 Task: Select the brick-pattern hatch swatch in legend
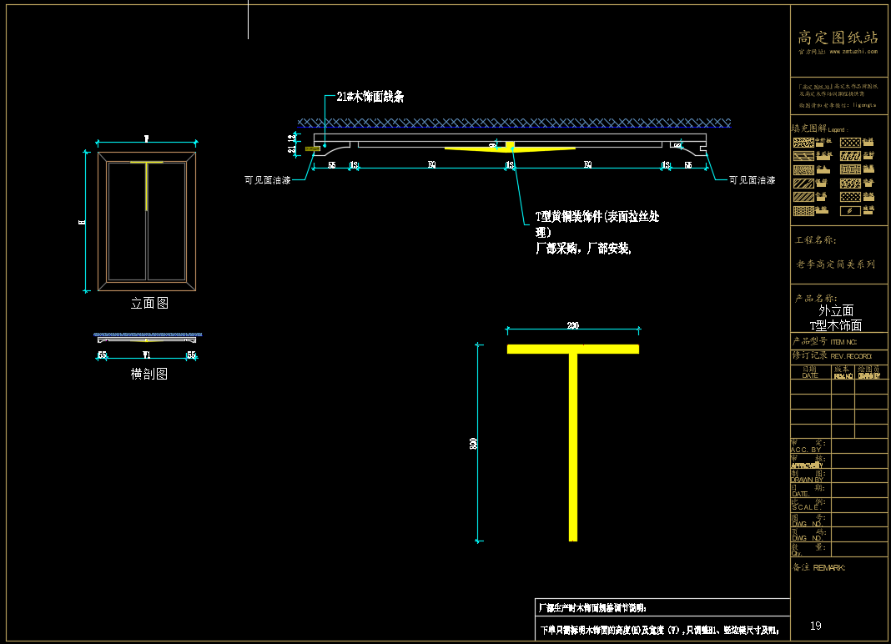(x=850, y=169)
